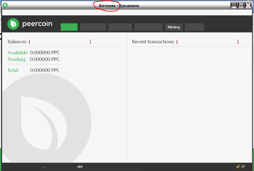Click the network connection signal bars icon

(x=238, y=166)
